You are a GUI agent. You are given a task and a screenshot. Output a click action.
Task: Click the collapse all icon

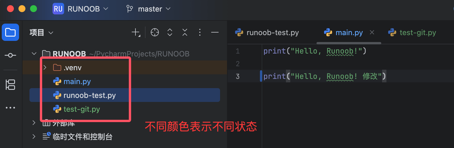[185, 32]
